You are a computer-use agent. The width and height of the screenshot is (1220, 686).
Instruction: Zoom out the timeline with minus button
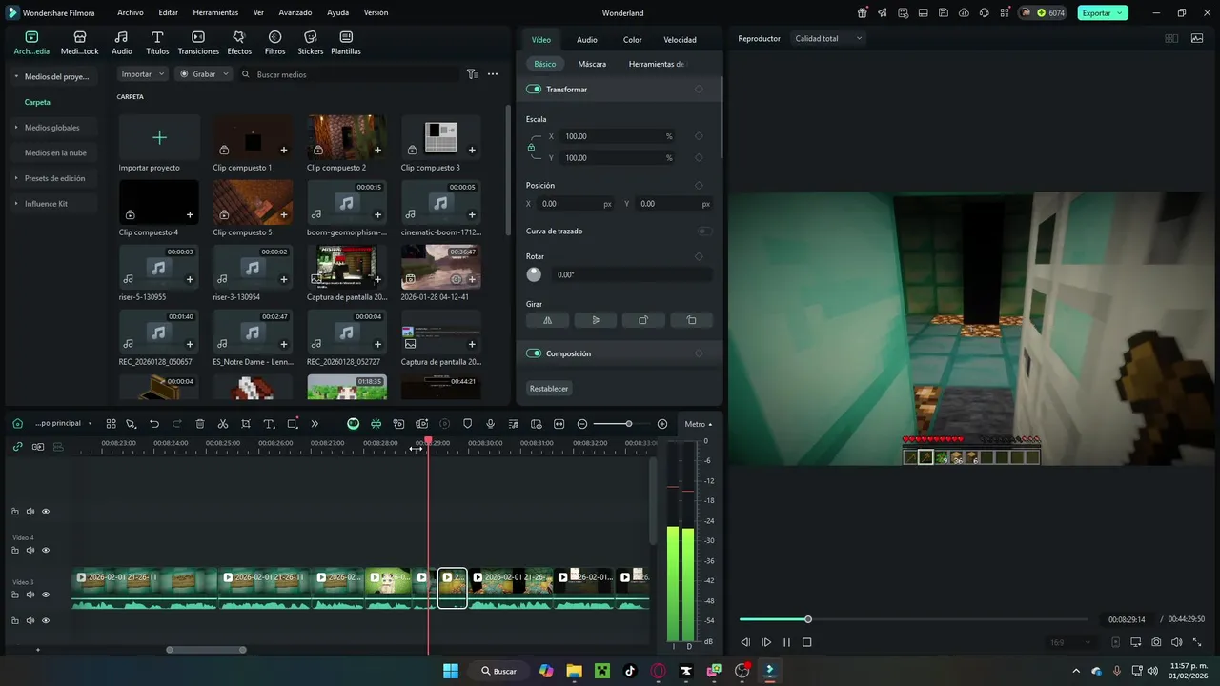582,424
